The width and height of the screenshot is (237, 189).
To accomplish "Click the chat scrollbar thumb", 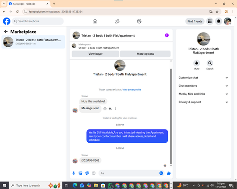I will pos(171,117).
